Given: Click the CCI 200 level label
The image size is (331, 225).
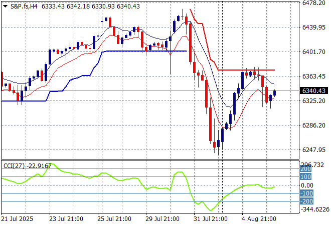Looking at the screenshot, I should click(x=305, y=169).
